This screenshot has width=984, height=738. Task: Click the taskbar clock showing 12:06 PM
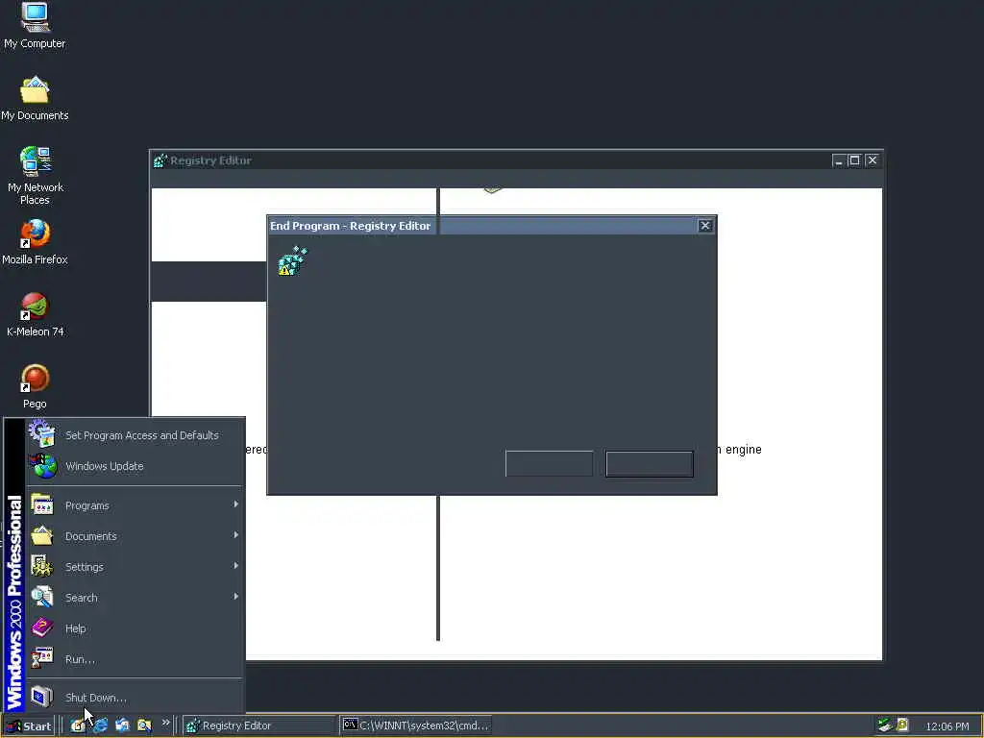[x=947, y=726]
